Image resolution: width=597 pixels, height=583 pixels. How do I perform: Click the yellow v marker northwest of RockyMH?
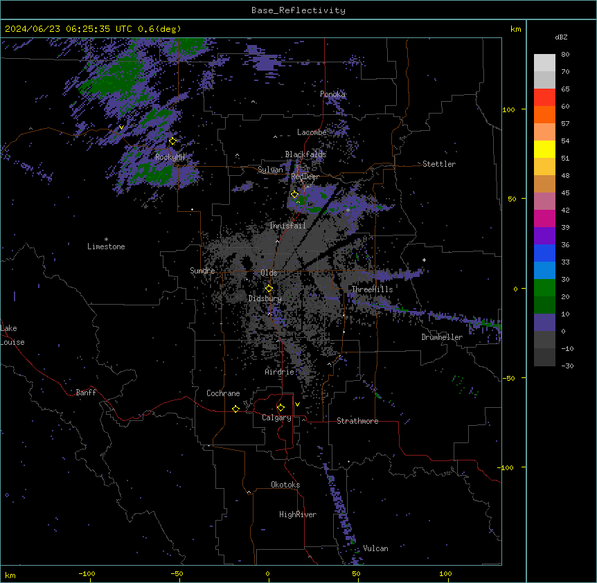tap(121, 127)
